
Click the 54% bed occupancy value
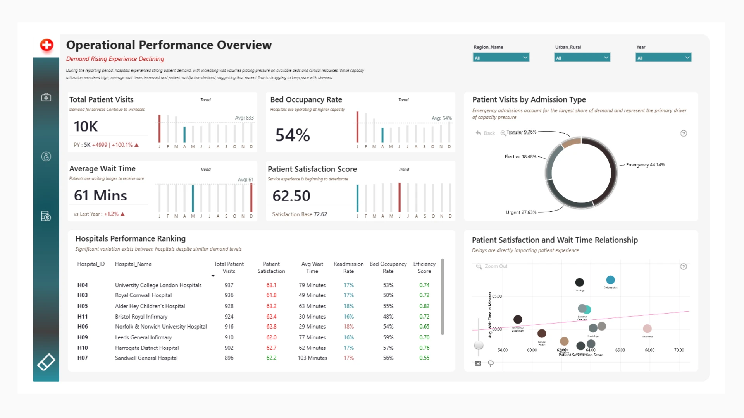tap(293, 135)
